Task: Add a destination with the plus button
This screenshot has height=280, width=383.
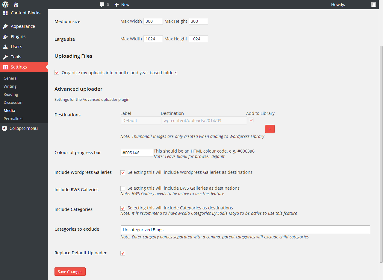Action: 270,129
